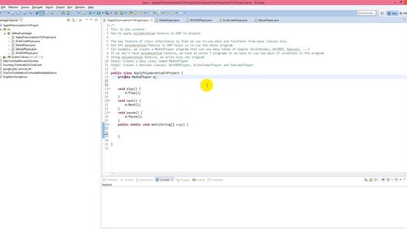407x229 pixels.
Task: Click the Open Type icon in toolbar
Action: click(131, 13)
